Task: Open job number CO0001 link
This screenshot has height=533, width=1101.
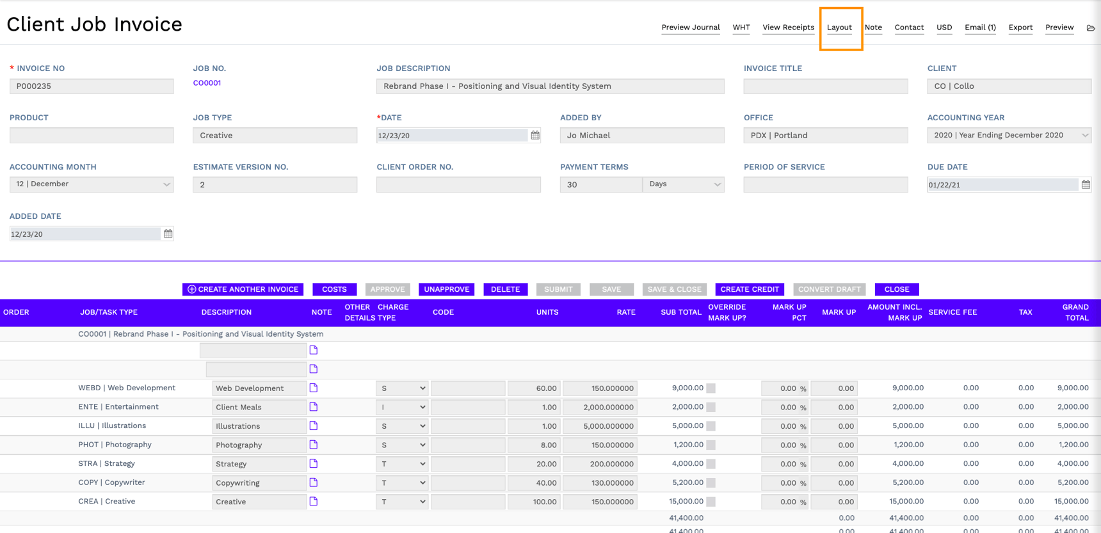Action: tap(207, 83)
